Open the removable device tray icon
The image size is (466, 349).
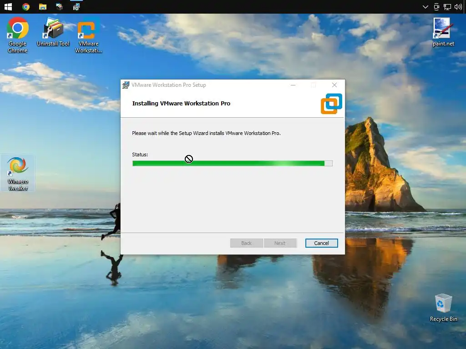pos(436,6)
